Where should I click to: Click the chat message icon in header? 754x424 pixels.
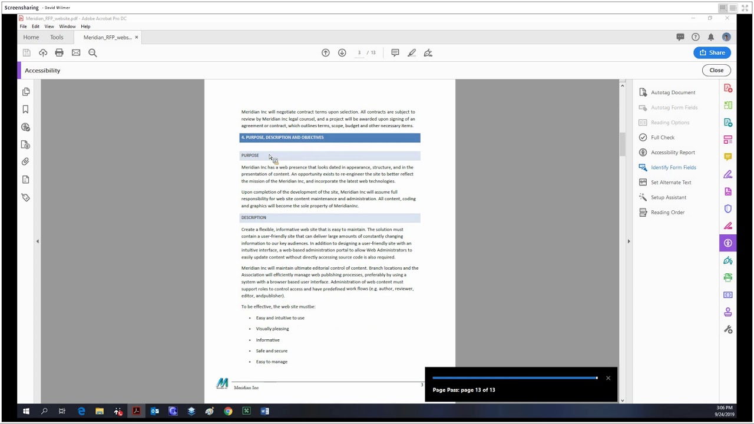pyautogui.click(x=680, y=37)
